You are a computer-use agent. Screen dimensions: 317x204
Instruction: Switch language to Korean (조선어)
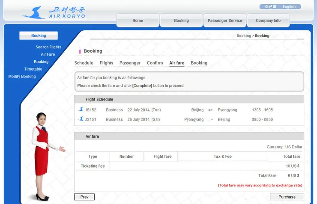tap(270, 7)
